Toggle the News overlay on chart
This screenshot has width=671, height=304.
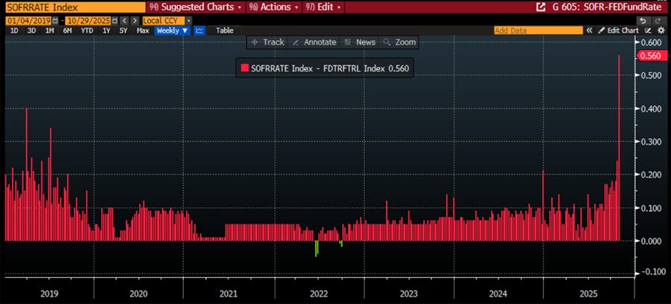tap(360, 42)
